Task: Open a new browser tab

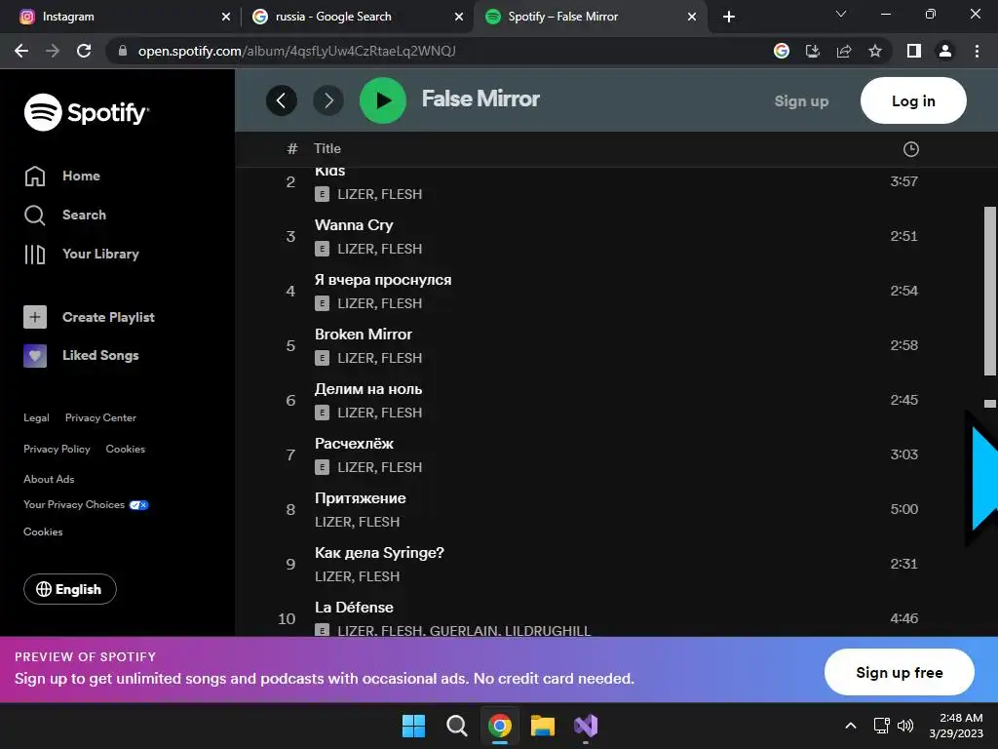Action: pyautogui.click(x=729, y=17)
